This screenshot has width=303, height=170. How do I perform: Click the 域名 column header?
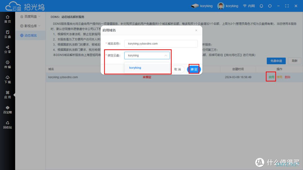coord(51,69)
